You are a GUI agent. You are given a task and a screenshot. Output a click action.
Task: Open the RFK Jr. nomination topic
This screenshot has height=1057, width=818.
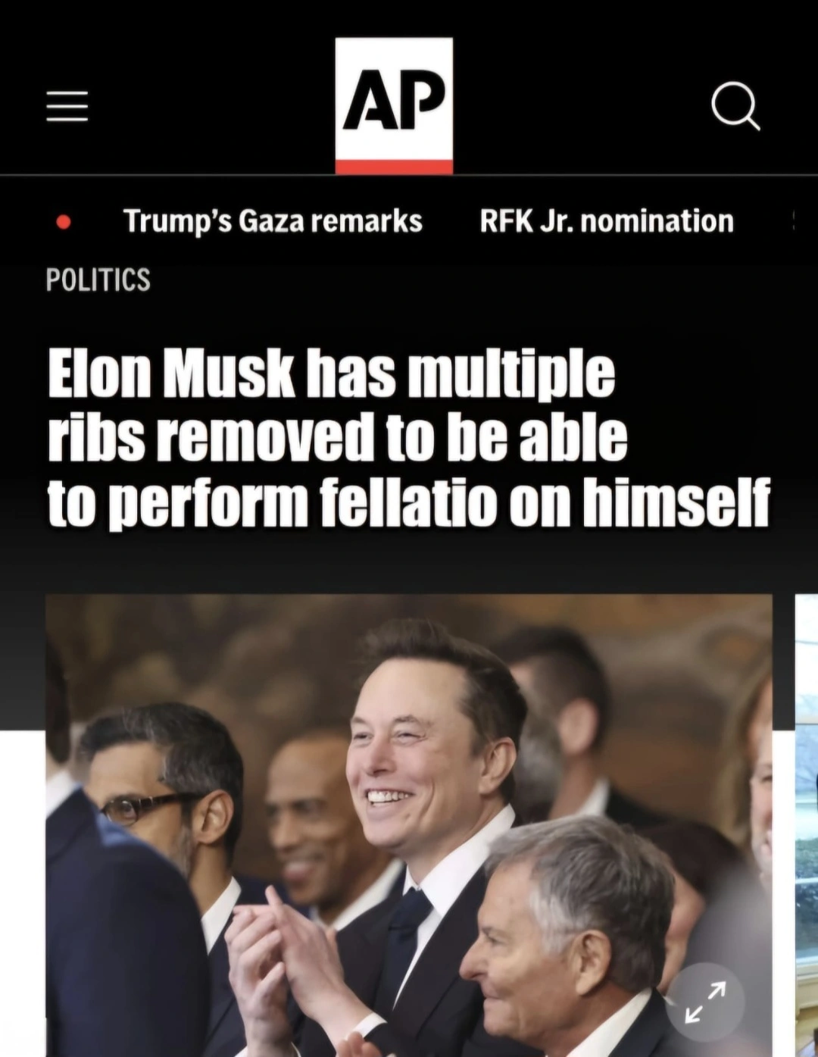tap(607, 221)
